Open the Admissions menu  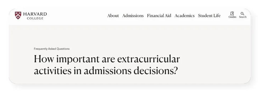[x=133, y=16]
